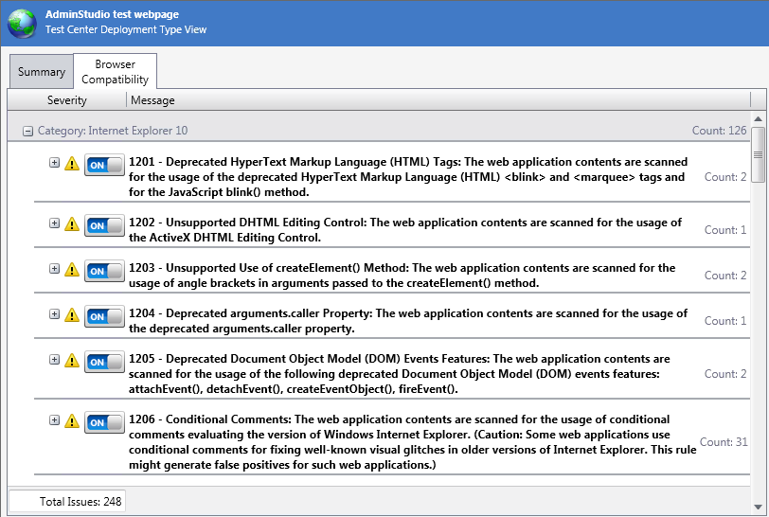Click warning icon for rule 1206

(72, 421)
